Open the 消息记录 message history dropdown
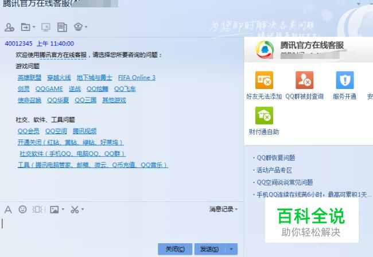The width and height of the screenshot is (373, 257). click(223, 209)
